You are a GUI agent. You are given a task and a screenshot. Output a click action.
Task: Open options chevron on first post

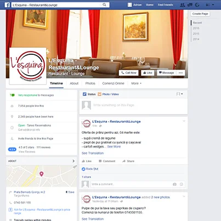pyautogui.click(x=184, y=121)
